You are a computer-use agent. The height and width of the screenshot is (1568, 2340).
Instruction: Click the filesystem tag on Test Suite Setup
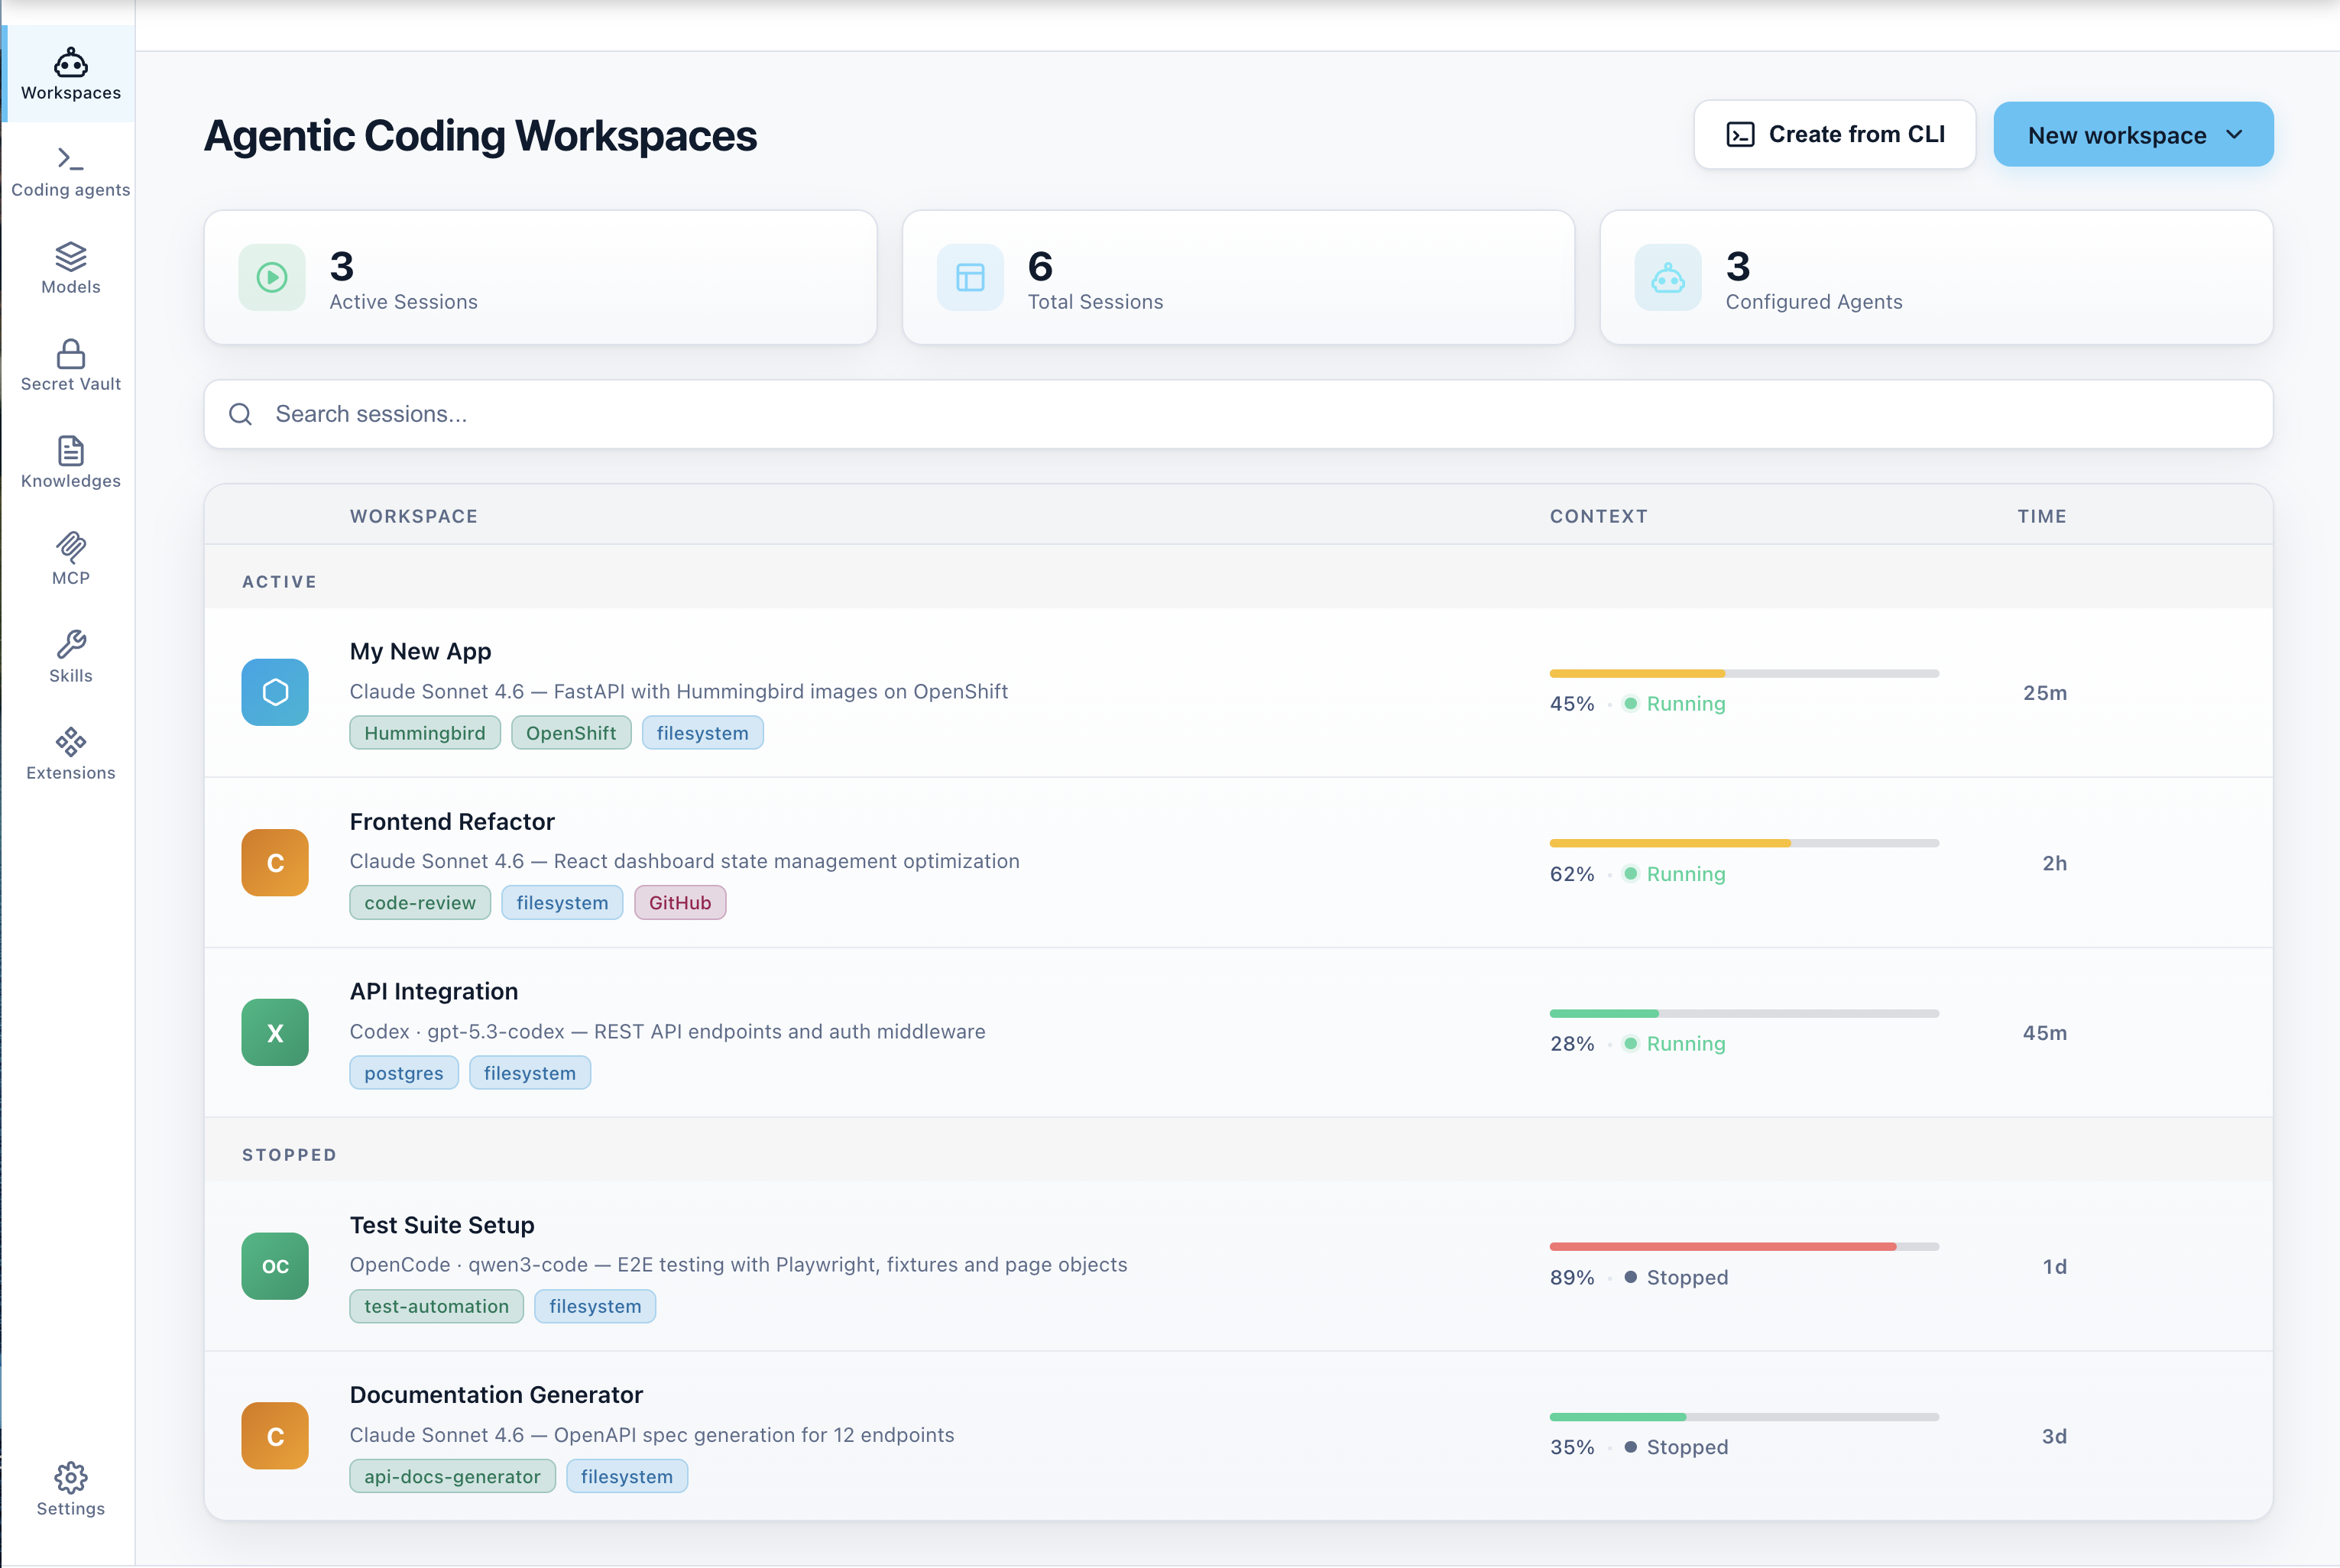point(595,1306)
